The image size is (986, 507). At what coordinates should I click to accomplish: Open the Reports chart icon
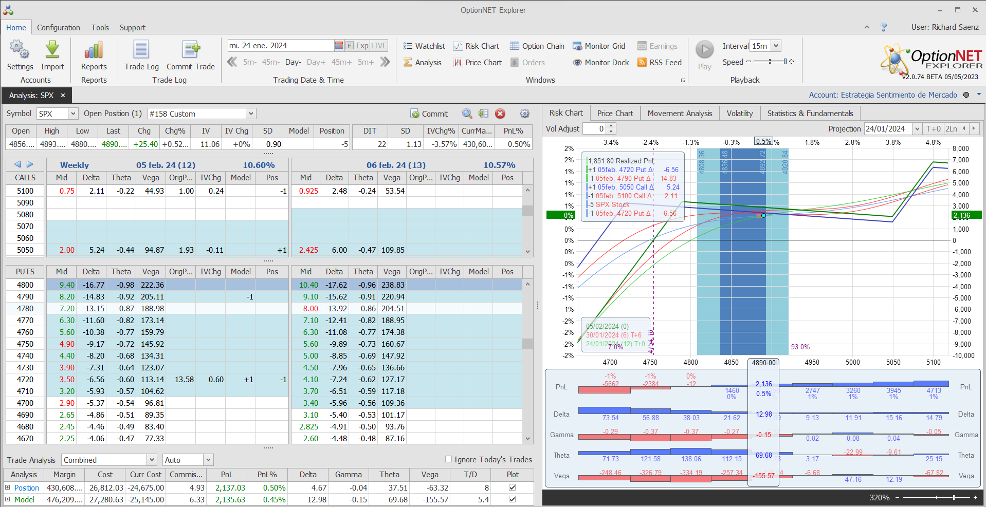(94, 50)
